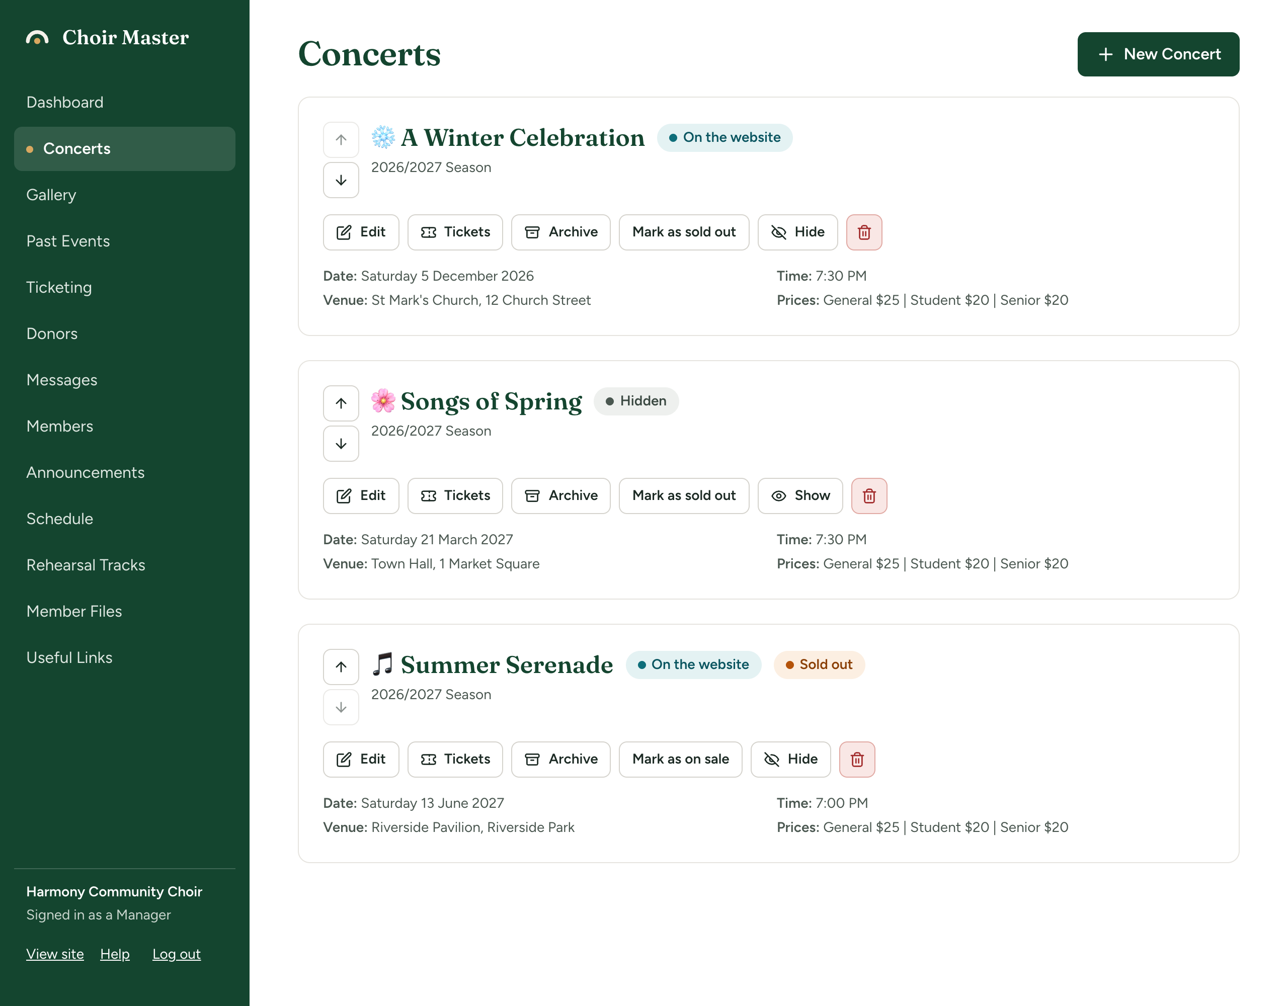Move A Winter Celebration up
This screenshot has width=1288, height=1006.
click(341, 140)
